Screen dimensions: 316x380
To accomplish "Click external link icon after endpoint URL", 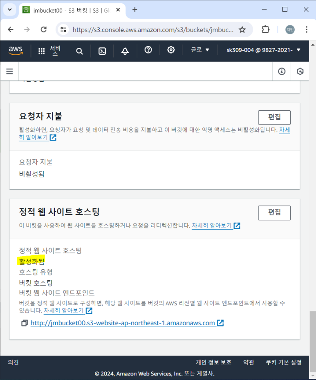I will tap(220, 323).
